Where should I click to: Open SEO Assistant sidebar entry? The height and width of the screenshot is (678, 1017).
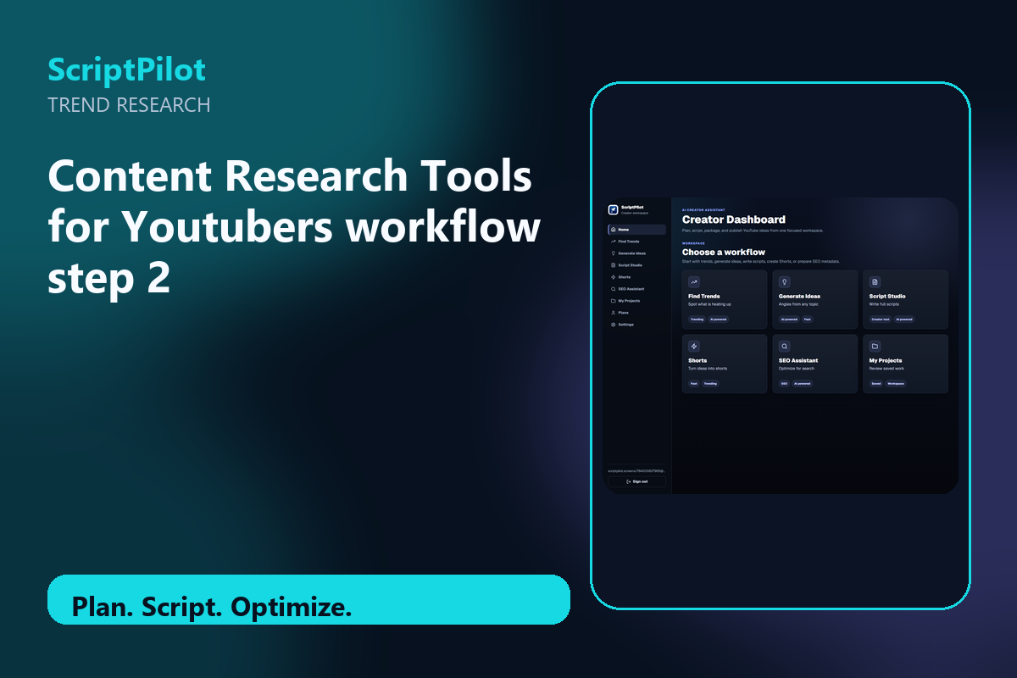pos(636,289)
